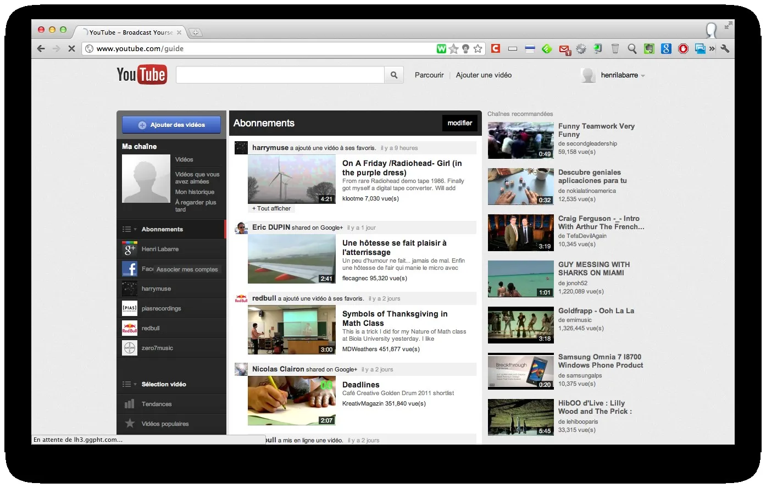Image resolution: width=766 pixels, height=488 pixels.
Task: Play the Radiohead wind turbine video thumbnail
Action: click(x=292, y=179)
